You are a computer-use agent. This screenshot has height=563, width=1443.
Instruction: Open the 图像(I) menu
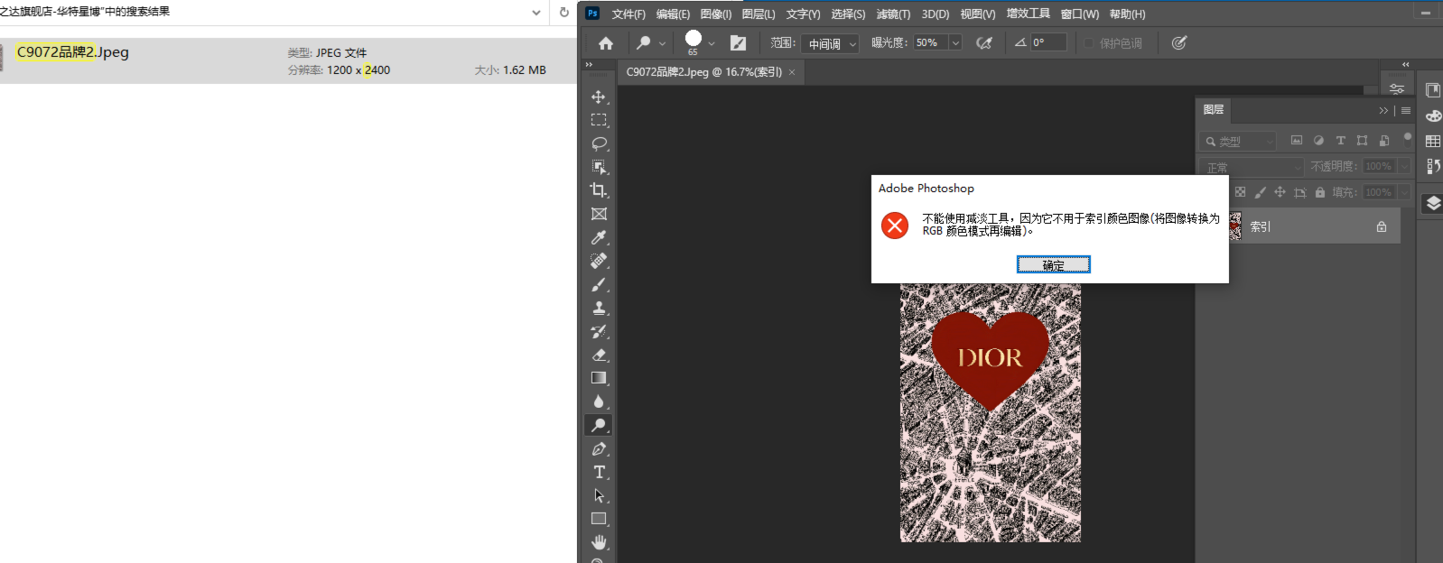pos(715,14)
